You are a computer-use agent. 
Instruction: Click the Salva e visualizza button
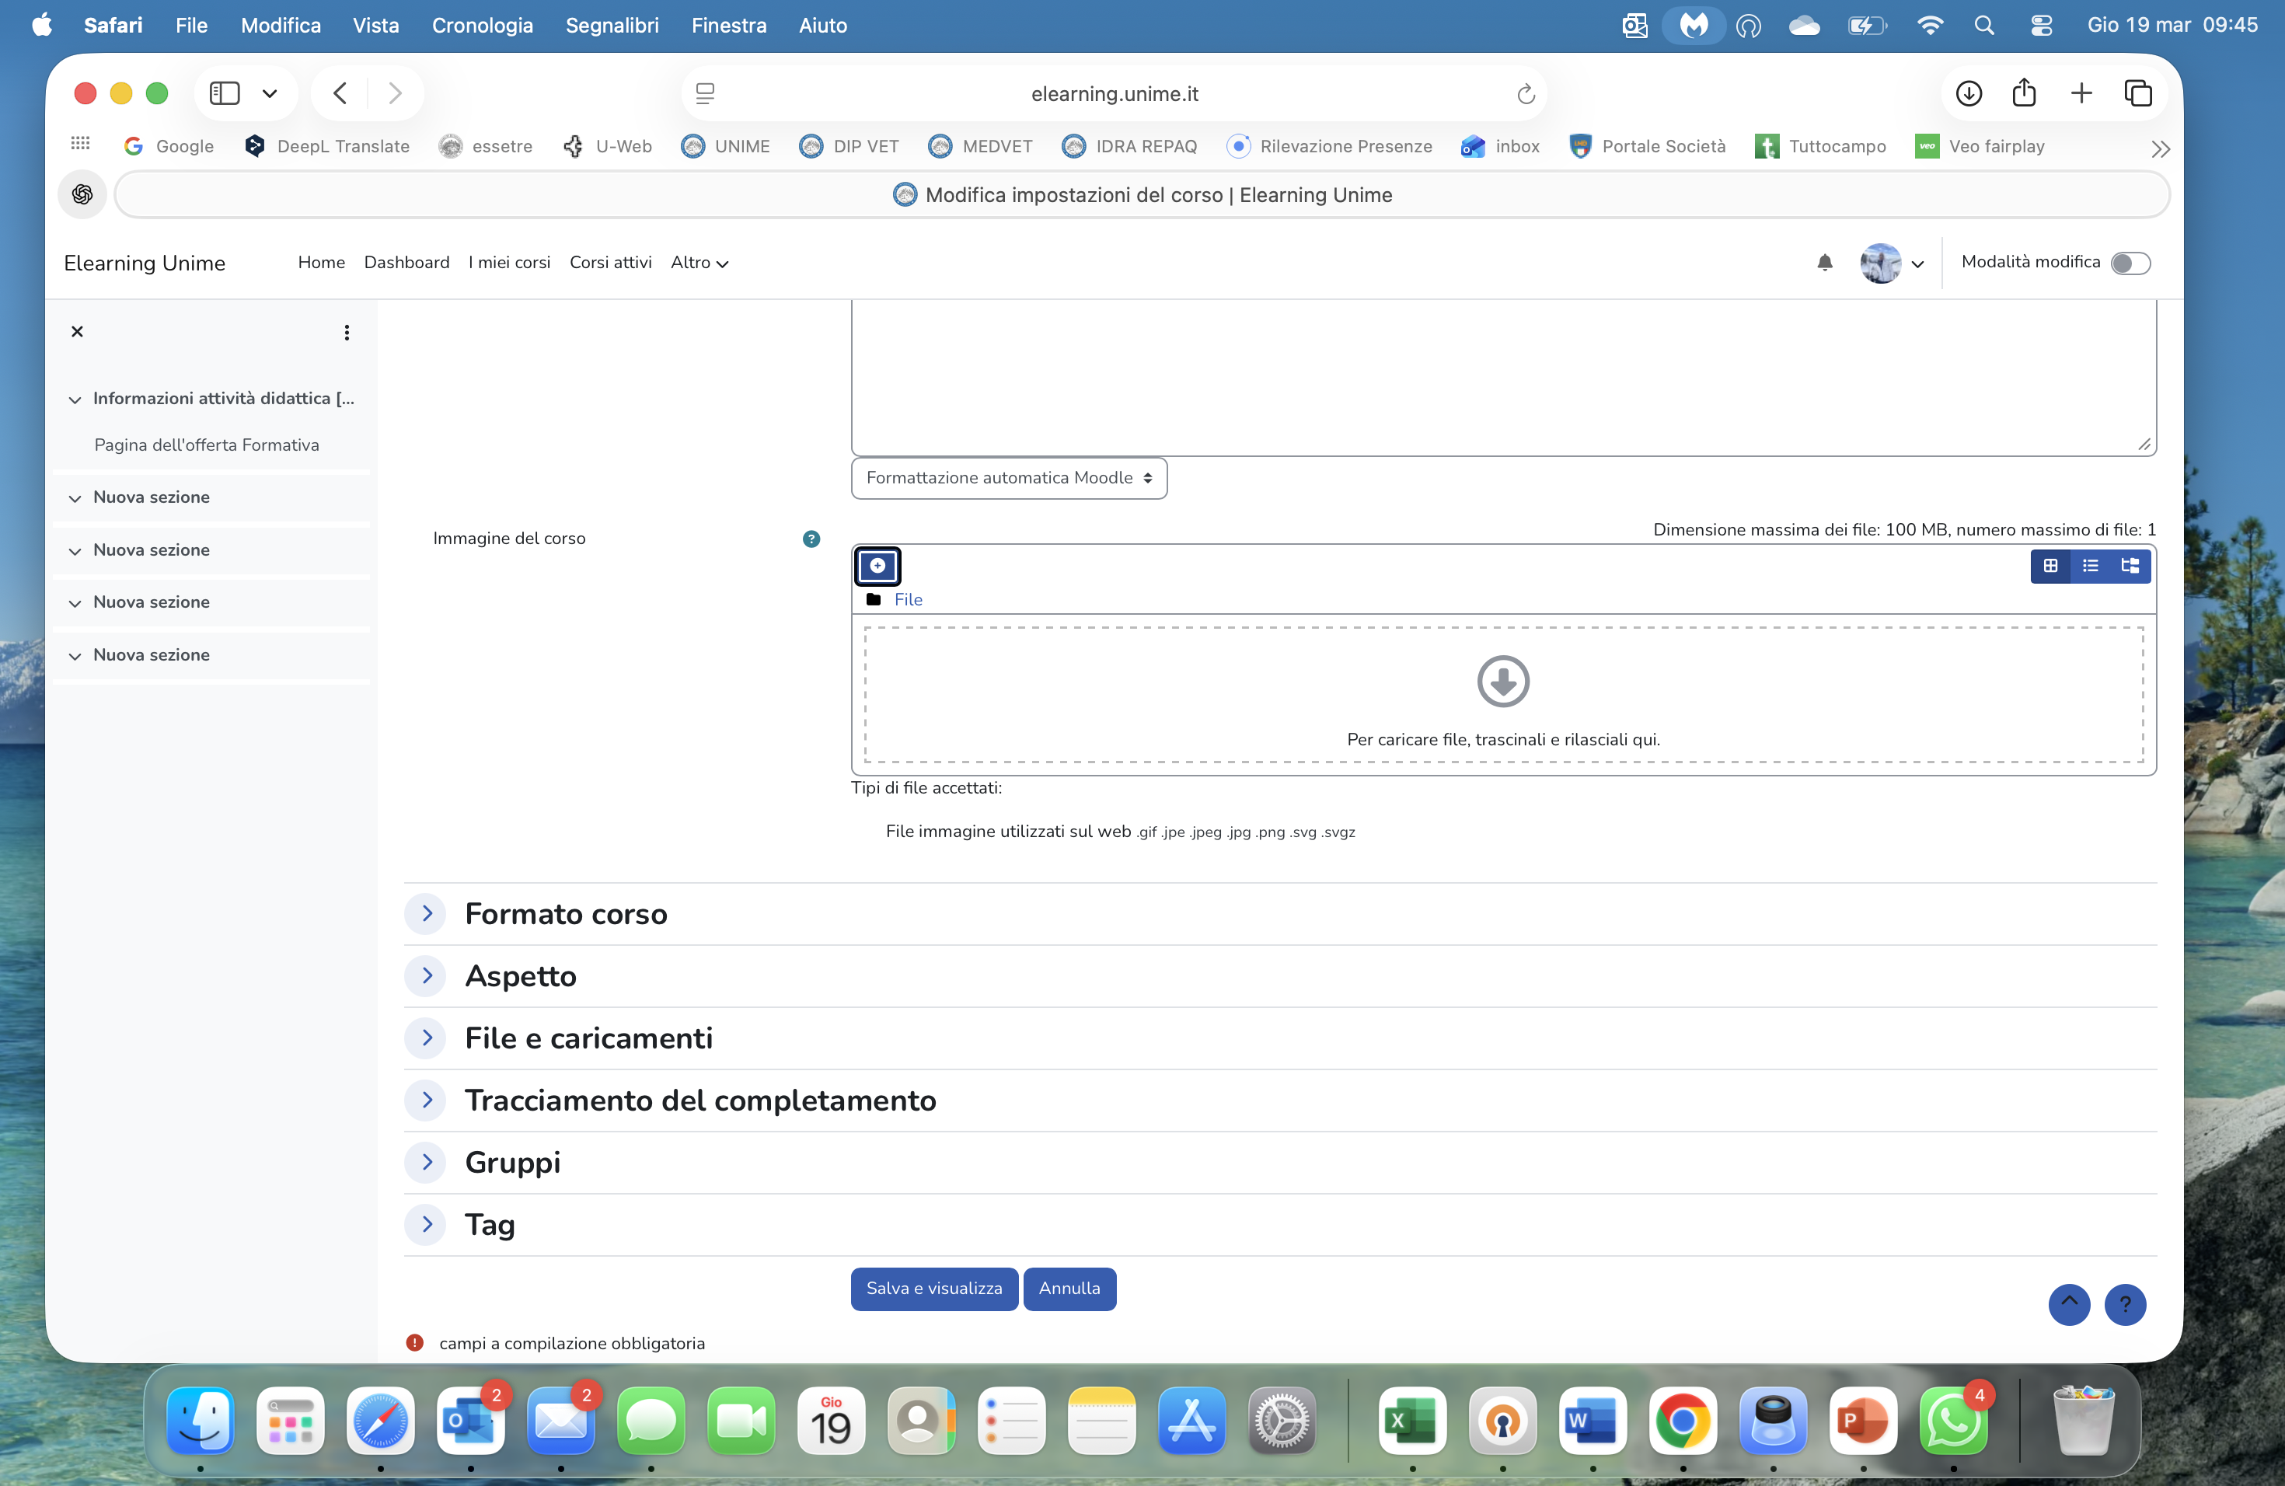(x=933, y=1289)
